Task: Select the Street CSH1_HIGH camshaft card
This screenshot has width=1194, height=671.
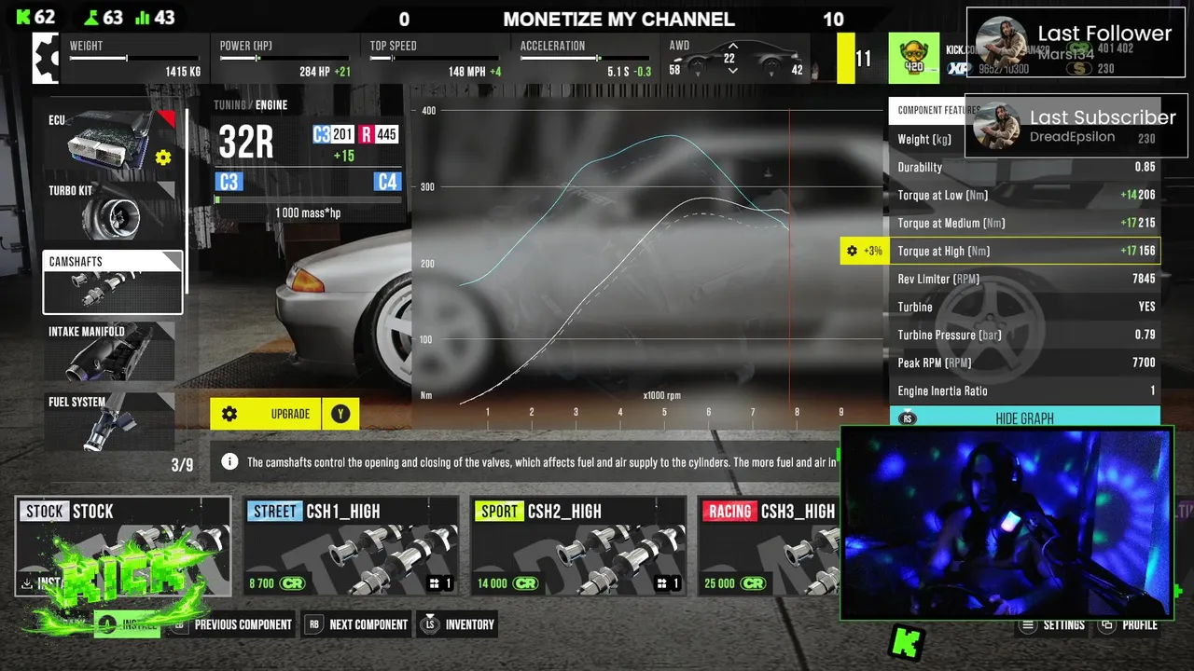Action: pyautogui.click(x=351, y=546)
